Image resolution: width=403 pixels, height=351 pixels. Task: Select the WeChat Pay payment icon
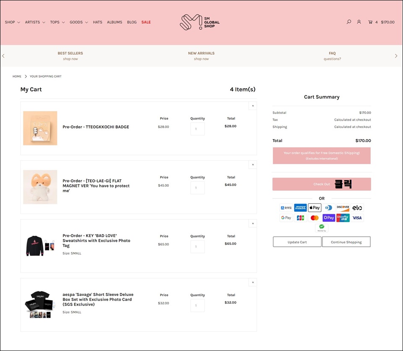pos(322,228)
